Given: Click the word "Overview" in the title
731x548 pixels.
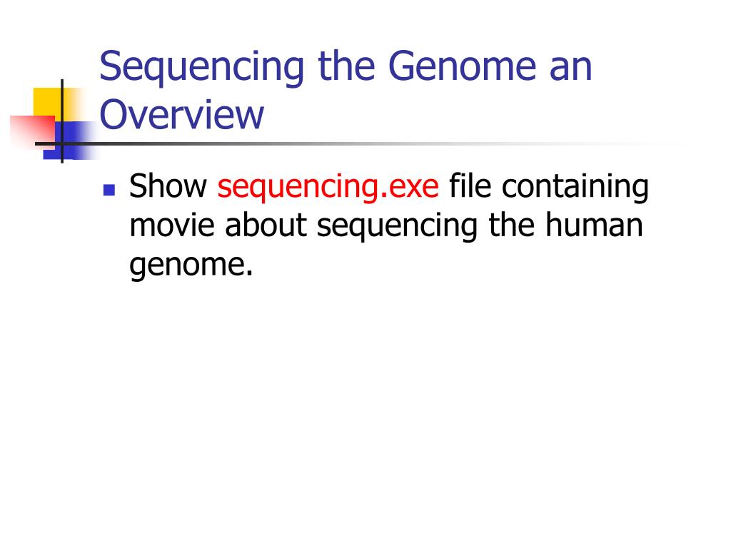Looking at the screenshot, I should [x=182, y=115].
